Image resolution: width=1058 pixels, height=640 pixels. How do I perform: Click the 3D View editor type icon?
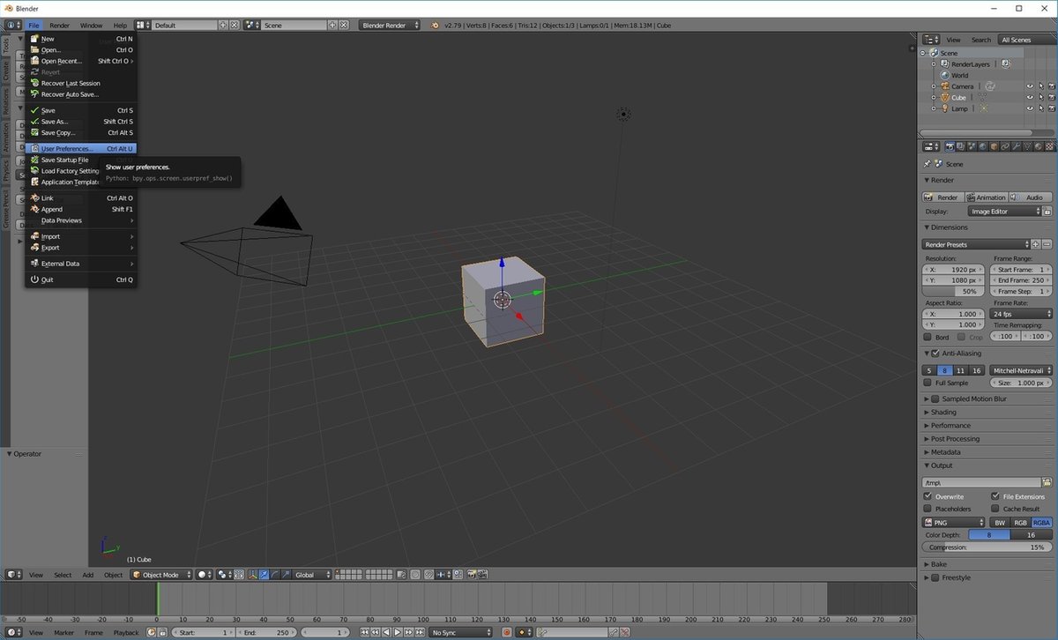pos(11,575)
